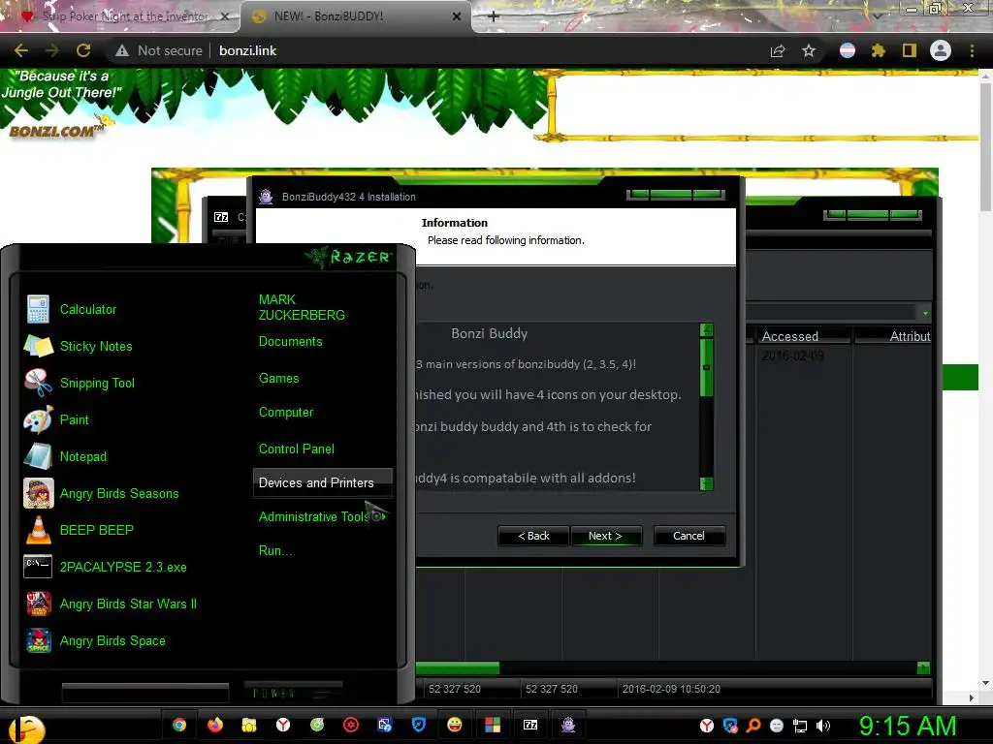Open Games from start menu

coord(278,379)
